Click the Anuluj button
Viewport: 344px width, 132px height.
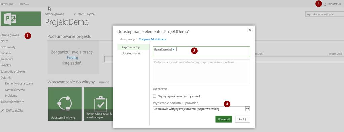242,119
